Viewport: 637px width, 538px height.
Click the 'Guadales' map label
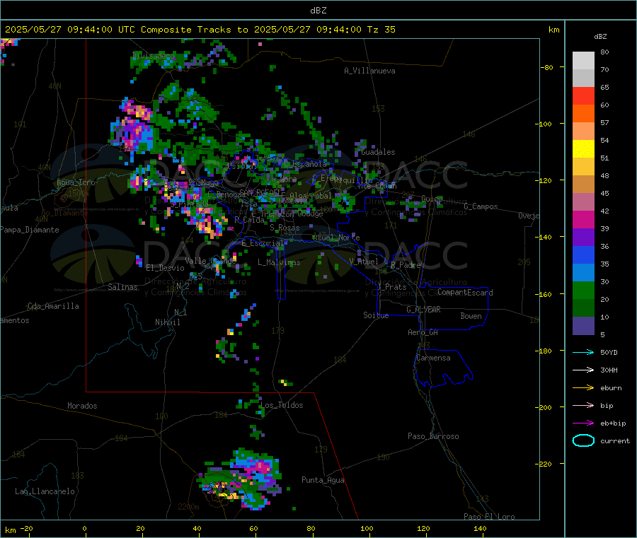point(378,152)
